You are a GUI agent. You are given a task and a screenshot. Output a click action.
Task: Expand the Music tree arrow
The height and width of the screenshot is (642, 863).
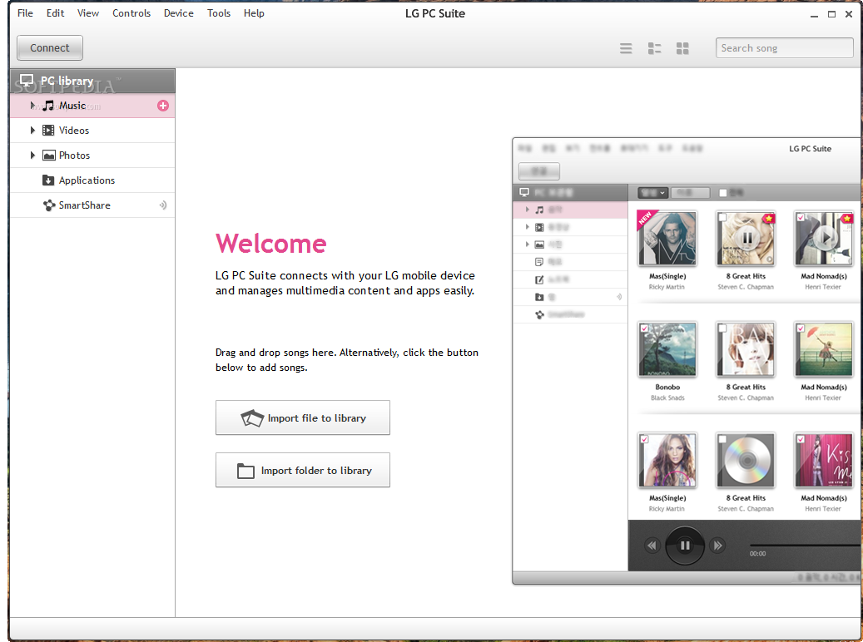32,105
